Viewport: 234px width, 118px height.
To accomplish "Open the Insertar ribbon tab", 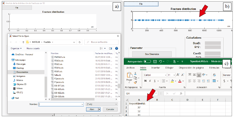I will [155, 68].
